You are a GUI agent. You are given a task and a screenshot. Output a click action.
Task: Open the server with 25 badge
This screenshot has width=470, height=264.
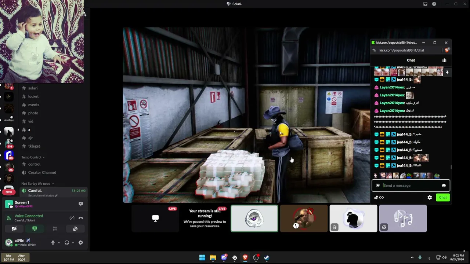[9, 167]
